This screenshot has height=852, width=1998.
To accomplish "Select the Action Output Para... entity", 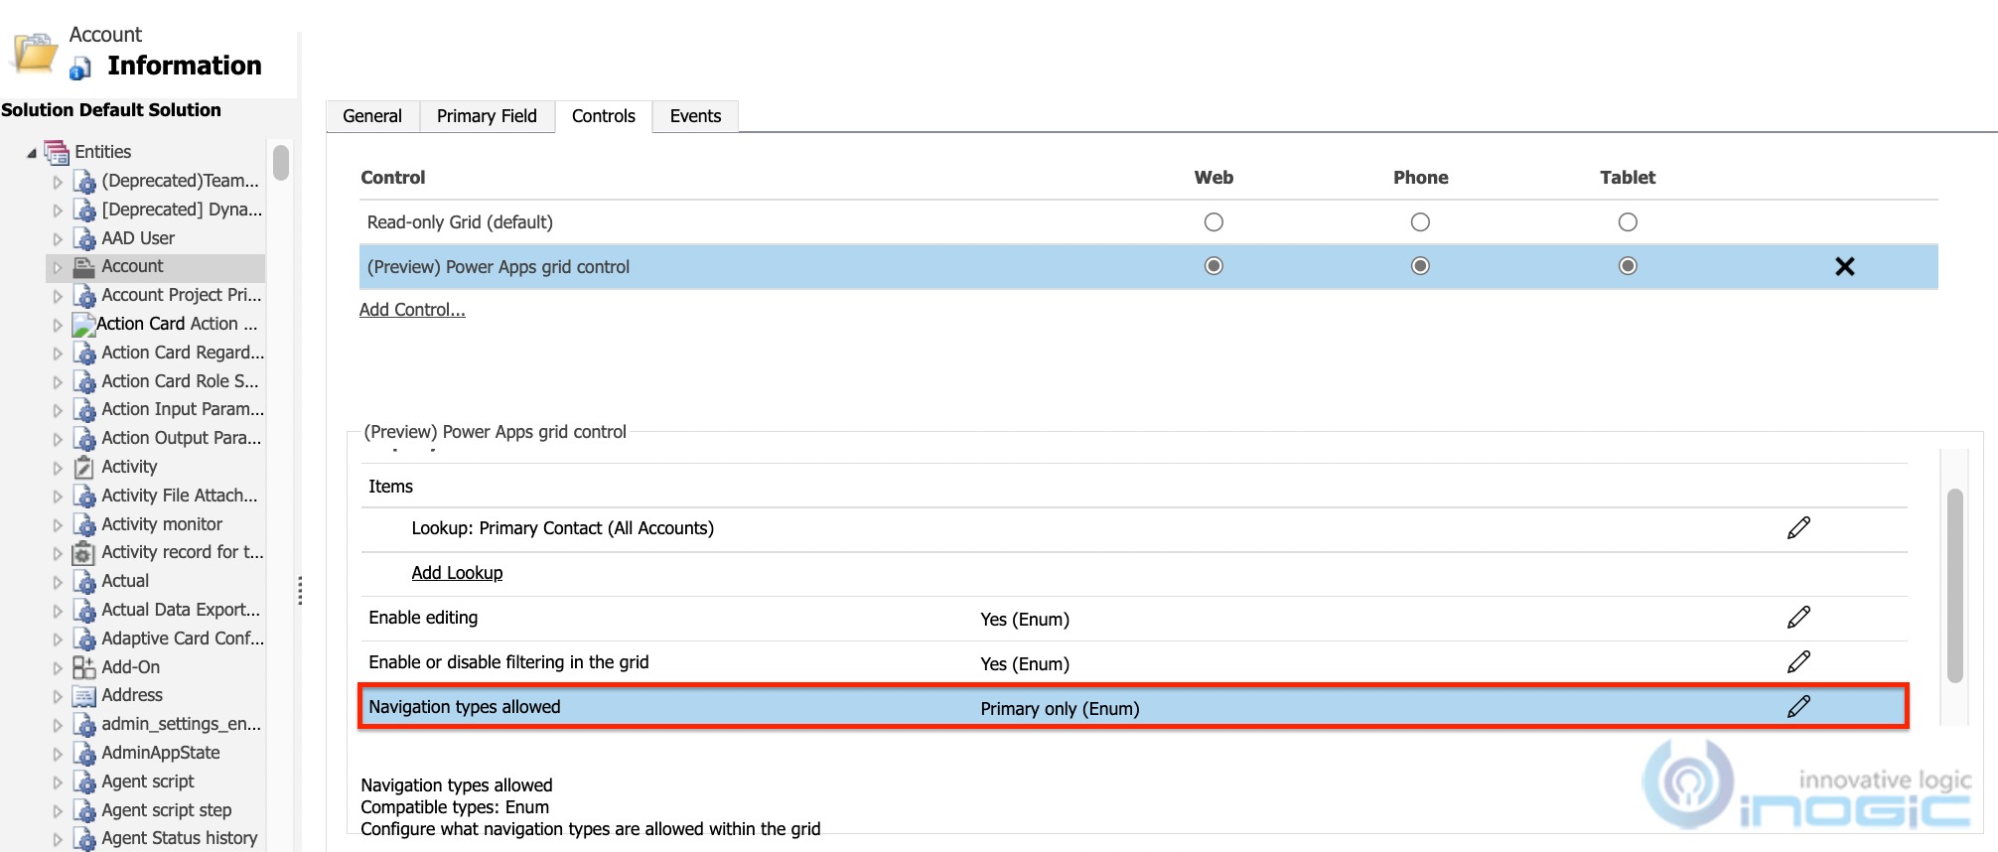I will (x=182, y=438).
